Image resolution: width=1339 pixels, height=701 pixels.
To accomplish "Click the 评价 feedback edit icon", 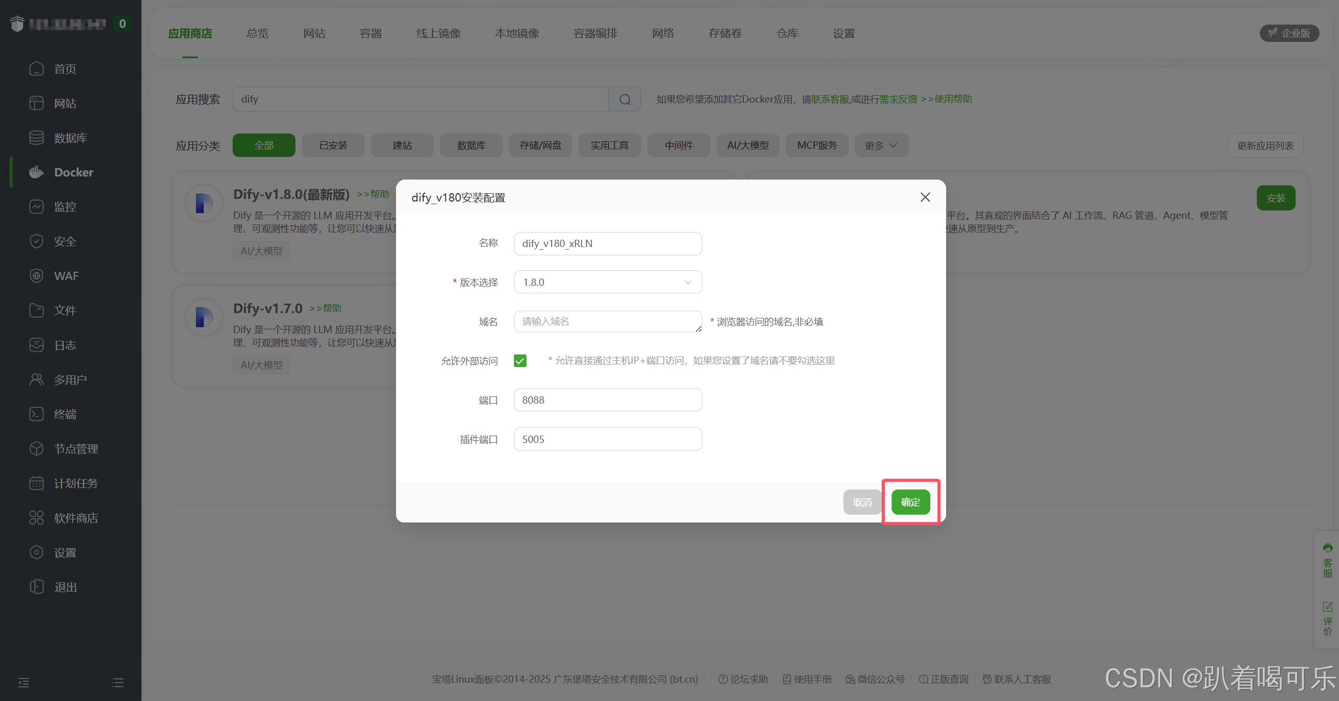I will [1327, 607].
